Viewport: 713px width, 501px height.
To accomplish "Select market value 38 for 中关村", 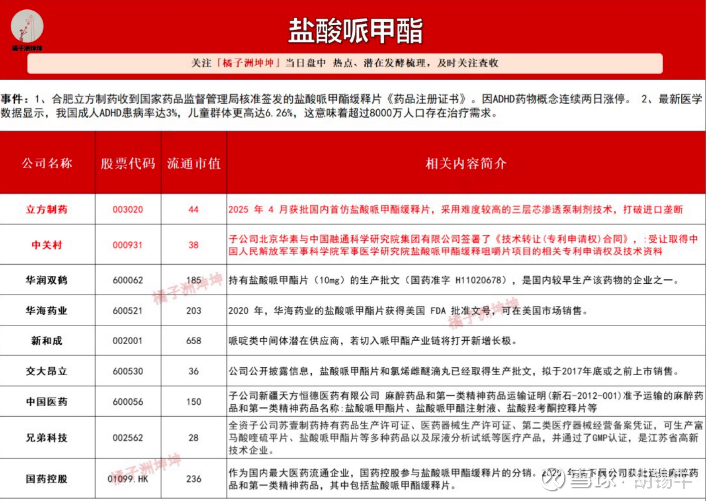I will (x=194, y=245).
